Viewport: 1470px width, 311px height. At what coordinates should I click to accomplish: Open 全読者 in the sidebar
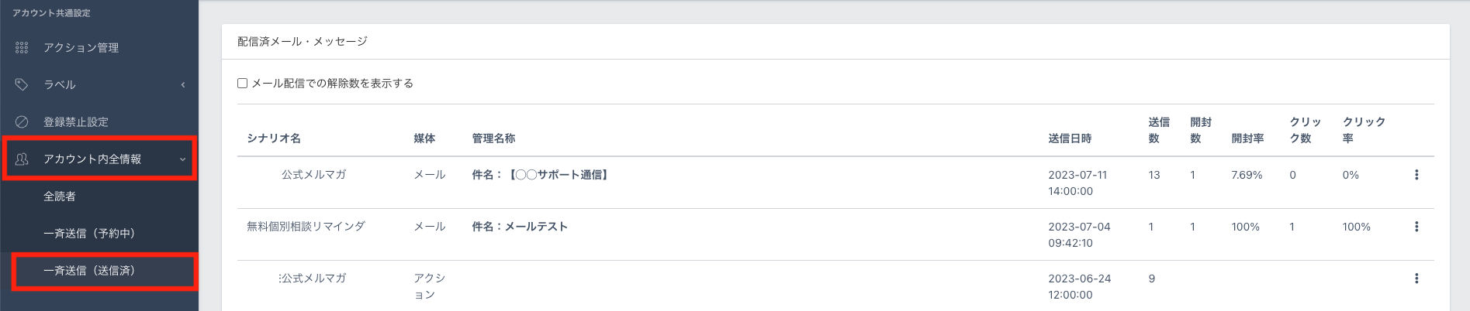click(x=60, y=197)
